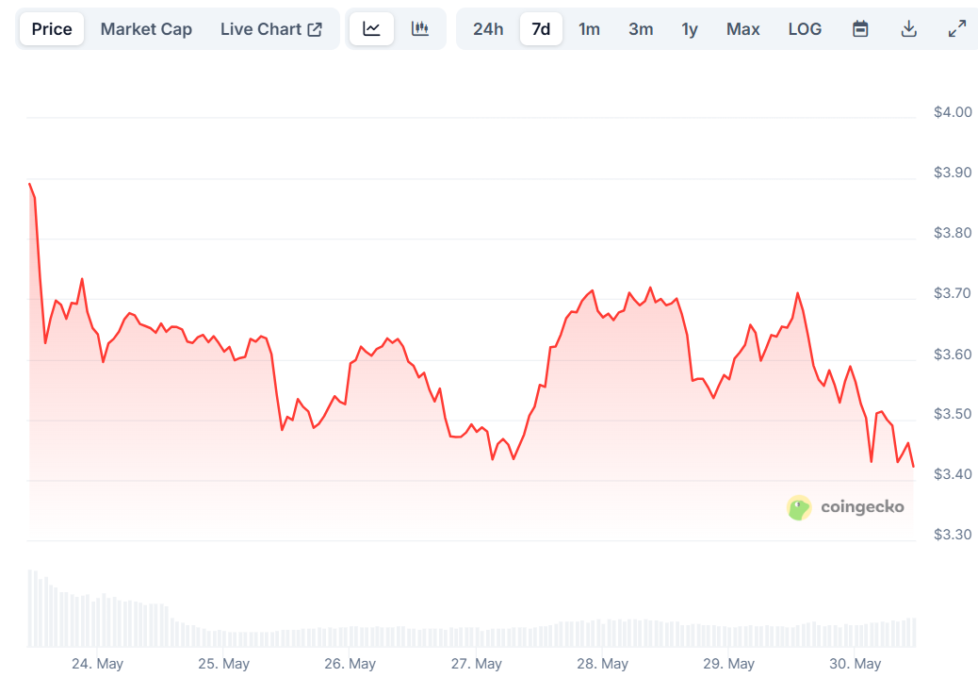Screen dimensions: 978x677
Task: Toggle the LOG scale option
Action: (x=805, y=28)
